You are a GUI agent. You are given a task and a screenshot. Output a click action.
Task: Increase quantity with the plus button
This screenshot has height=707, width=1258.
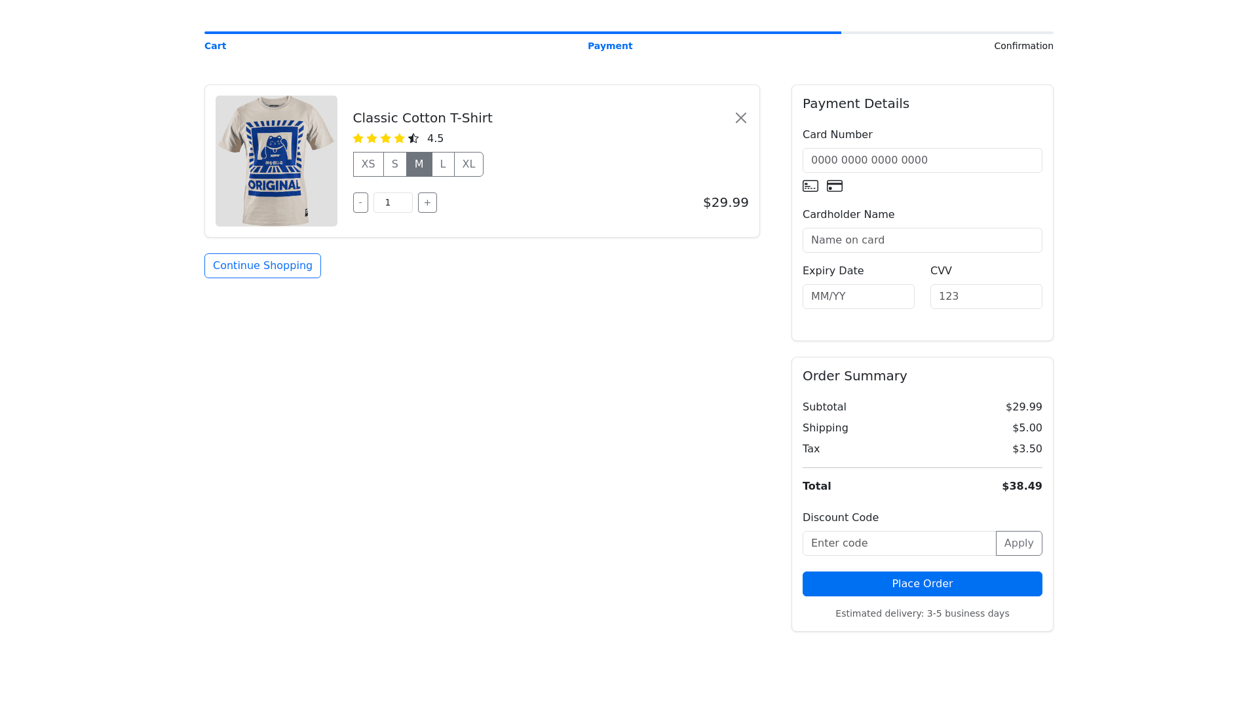[x=427, y=203]
